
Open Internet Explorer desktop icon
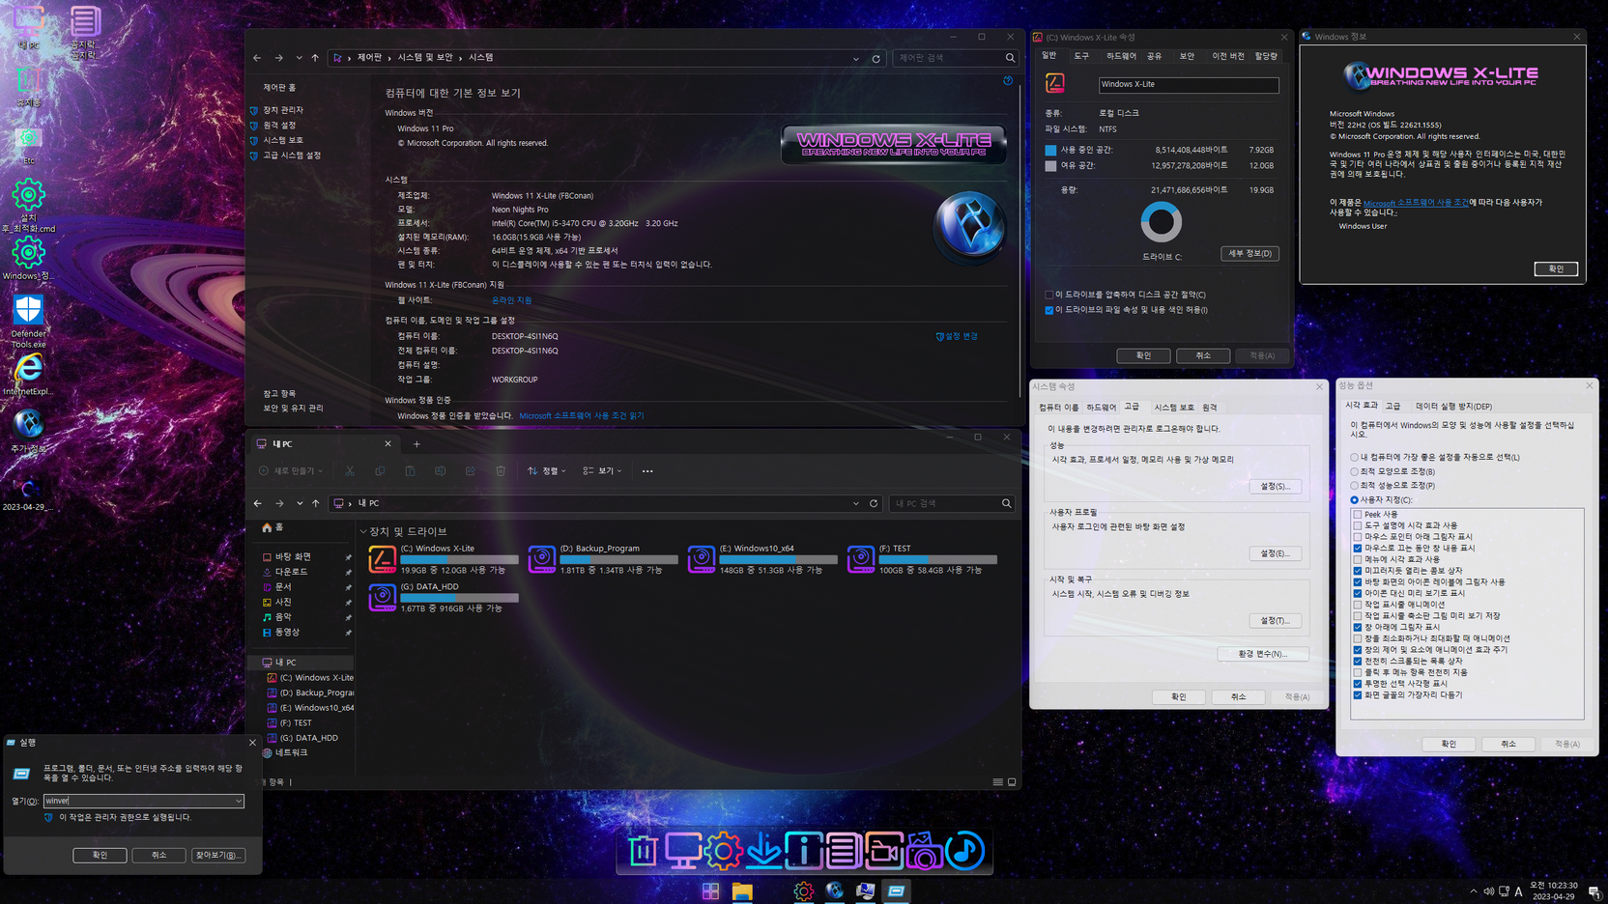(x=28, y=375)
